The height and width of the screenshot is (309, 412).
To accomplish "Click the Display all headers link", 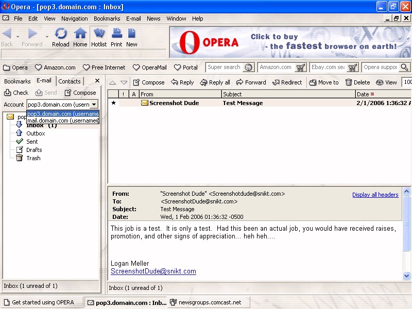I will point(375,195).
